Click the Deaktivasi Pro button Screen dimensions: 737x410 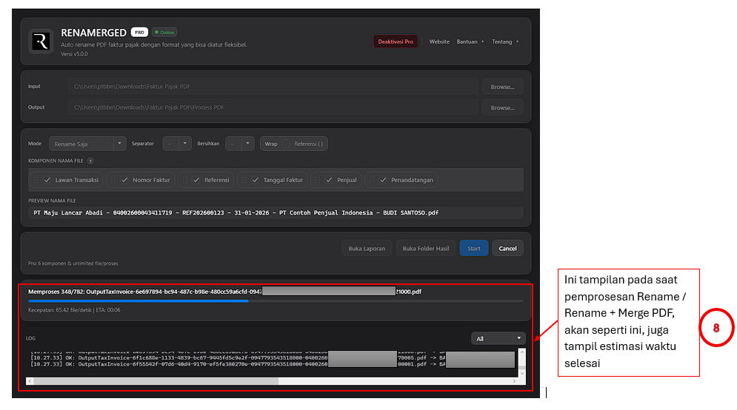click(396, 41)
